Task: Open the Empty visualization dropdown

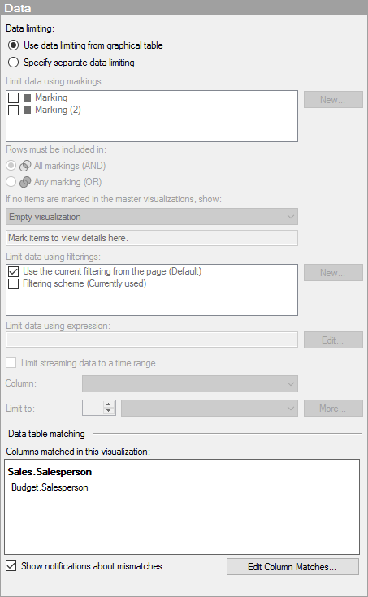Action: click(152, 217)
